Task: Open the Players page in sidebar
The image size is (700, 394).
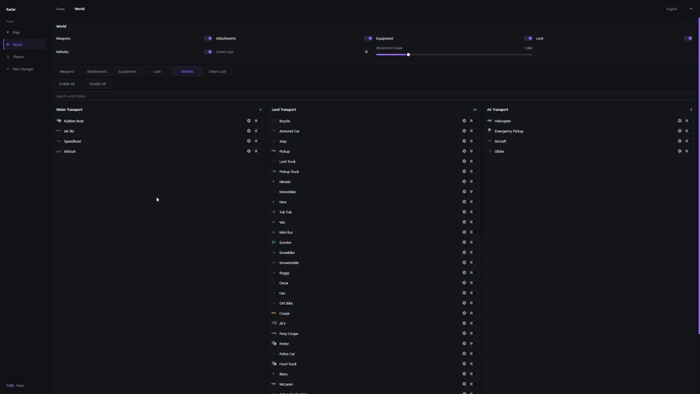Action: pyautogui.click(x=24, y=57)
